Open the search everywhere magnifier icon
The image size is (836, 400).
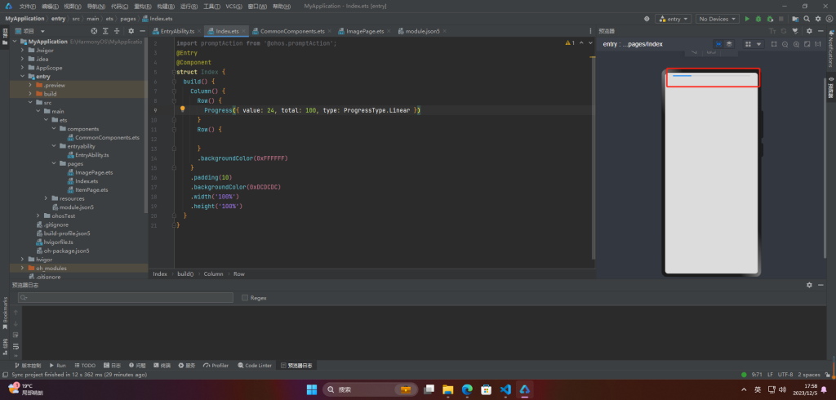[807, 18]
